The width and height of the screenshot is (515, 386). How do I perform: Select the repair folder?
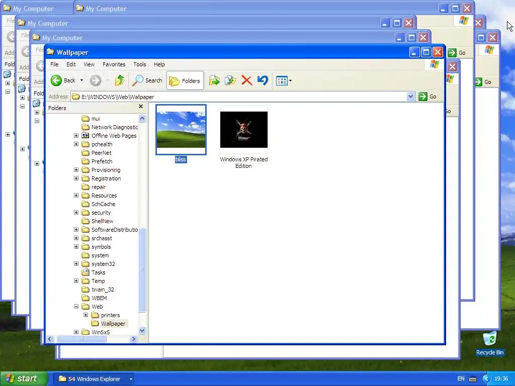pyautogui.click(x=94, y=187)
